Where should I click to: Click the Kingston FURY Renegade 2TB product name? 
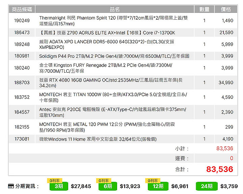[x=106, y=68]
